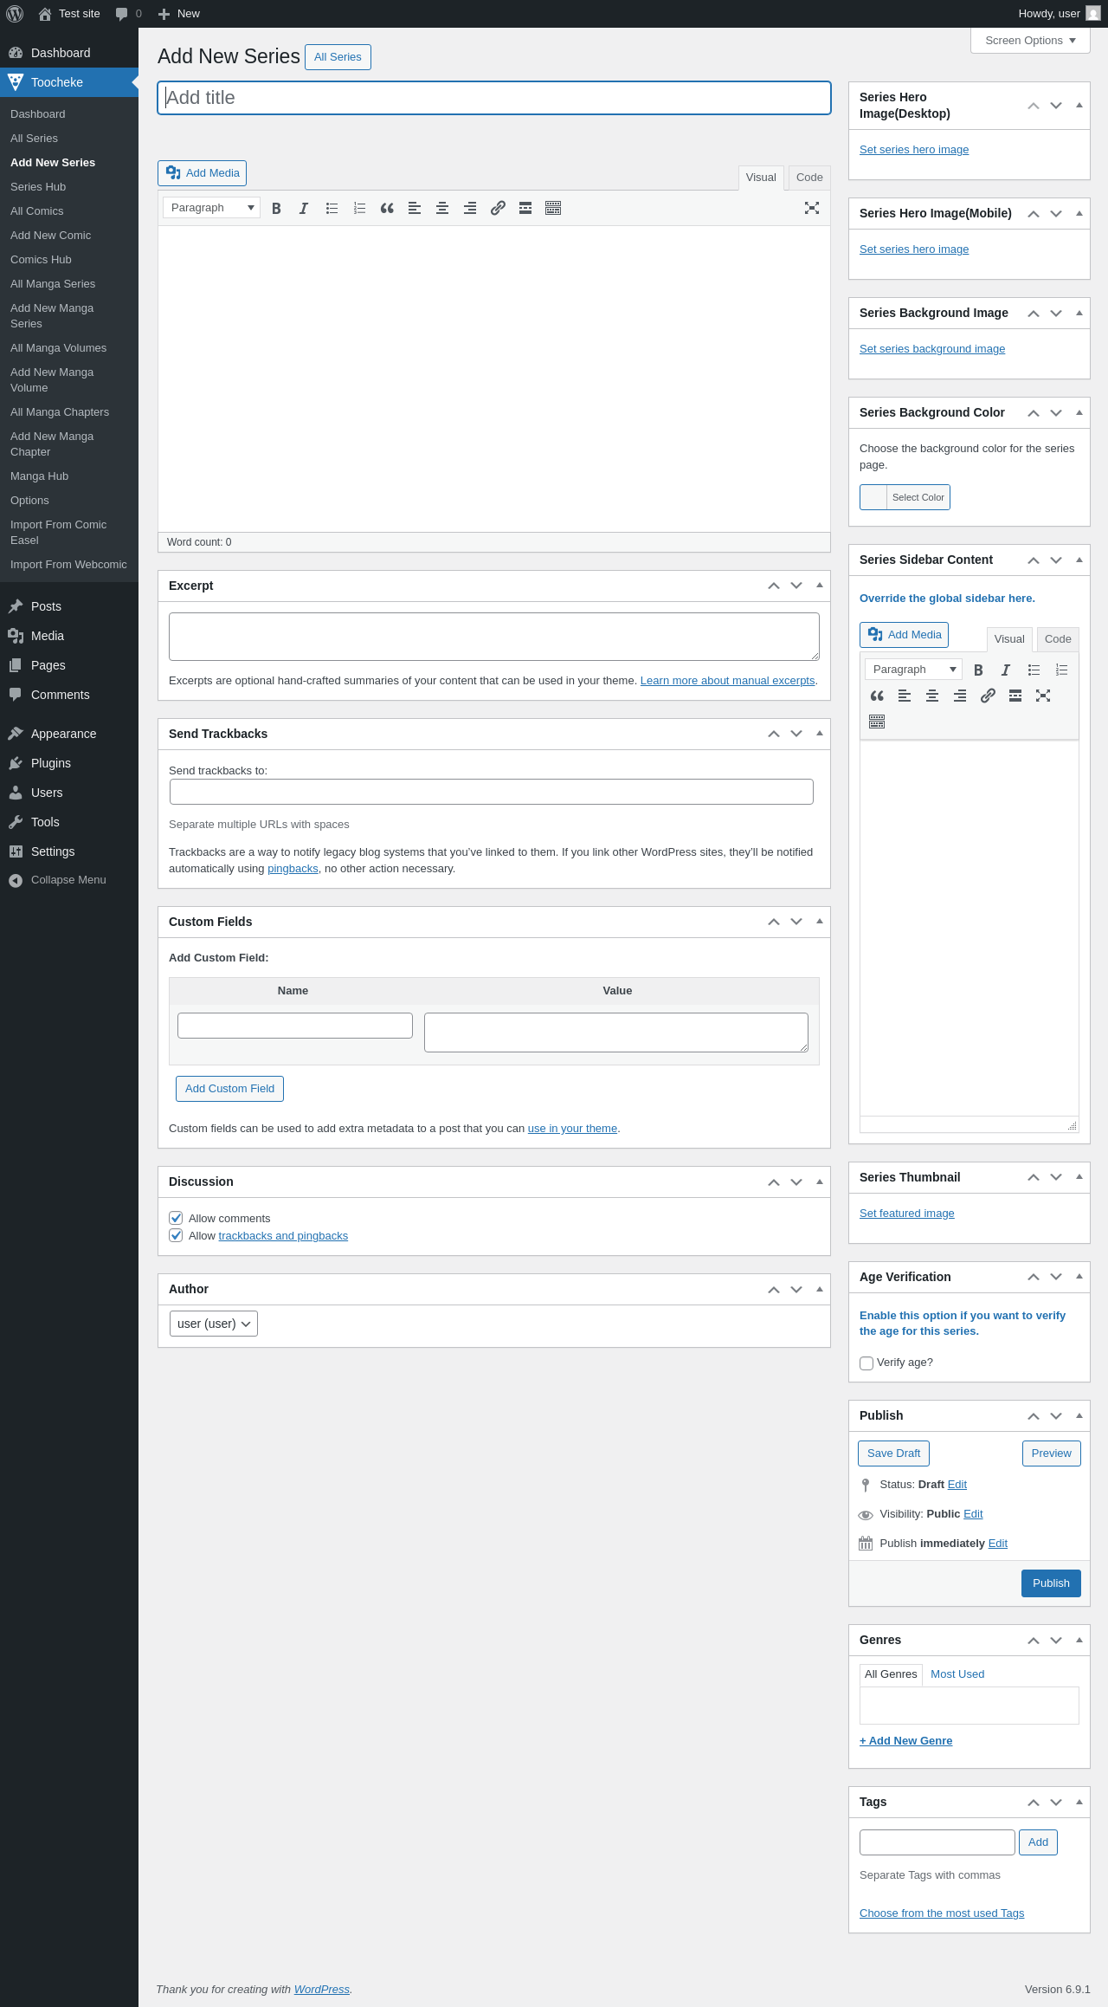The width and height of the screenshot is (1108, 2007).
Task: Expand the Screen Options panel
Action: (x=1030, y=41)
